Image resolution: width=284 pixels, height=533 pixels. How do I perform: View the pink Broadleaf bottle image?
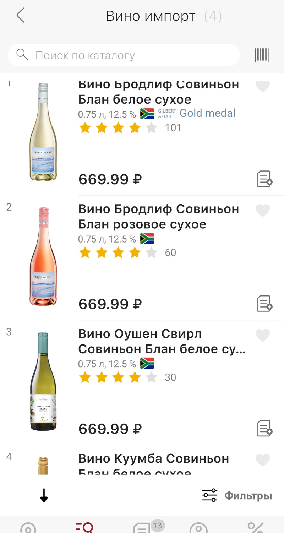[43, 256]
